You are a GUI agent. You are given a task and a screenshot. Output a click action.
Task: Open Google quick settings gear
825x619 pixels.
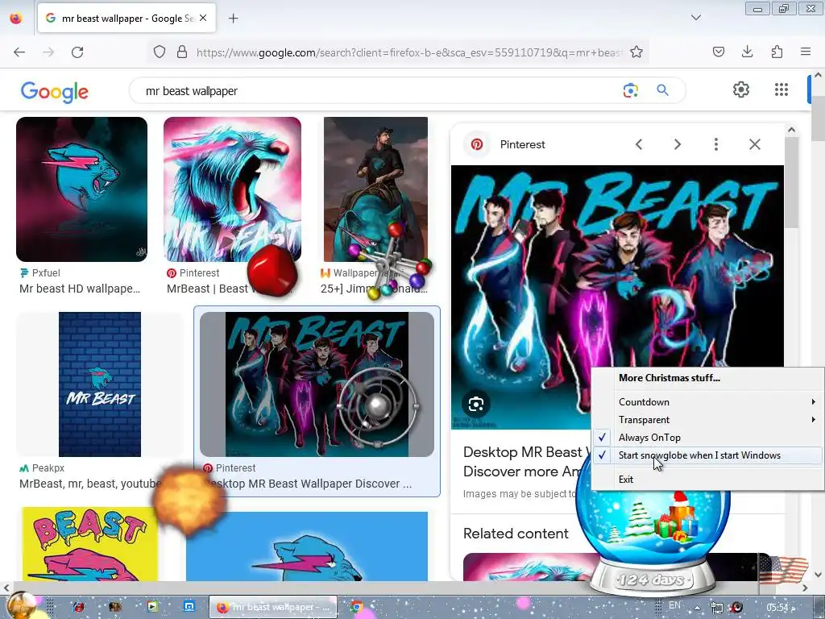pyautogui.click(x=741, y=89)
